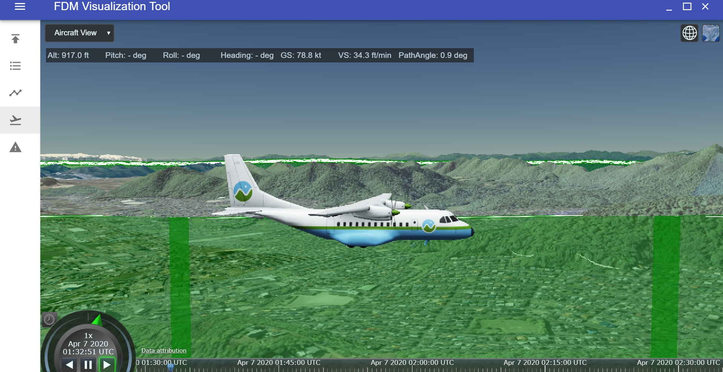Open the list view sidebar icon

15,66
